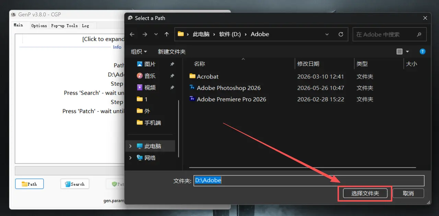Image resolution: width=439 pixels, height=216 pixels.
Task: Click the pin icon next to 音乐
Action: [172, 76]
